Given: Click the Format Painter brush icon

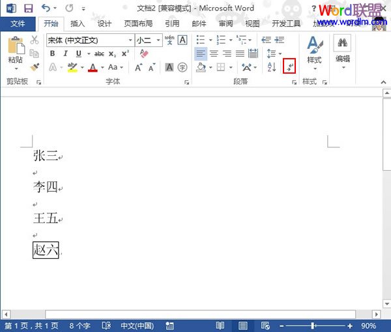Looking at the screenshot, I should pos(35,67).
